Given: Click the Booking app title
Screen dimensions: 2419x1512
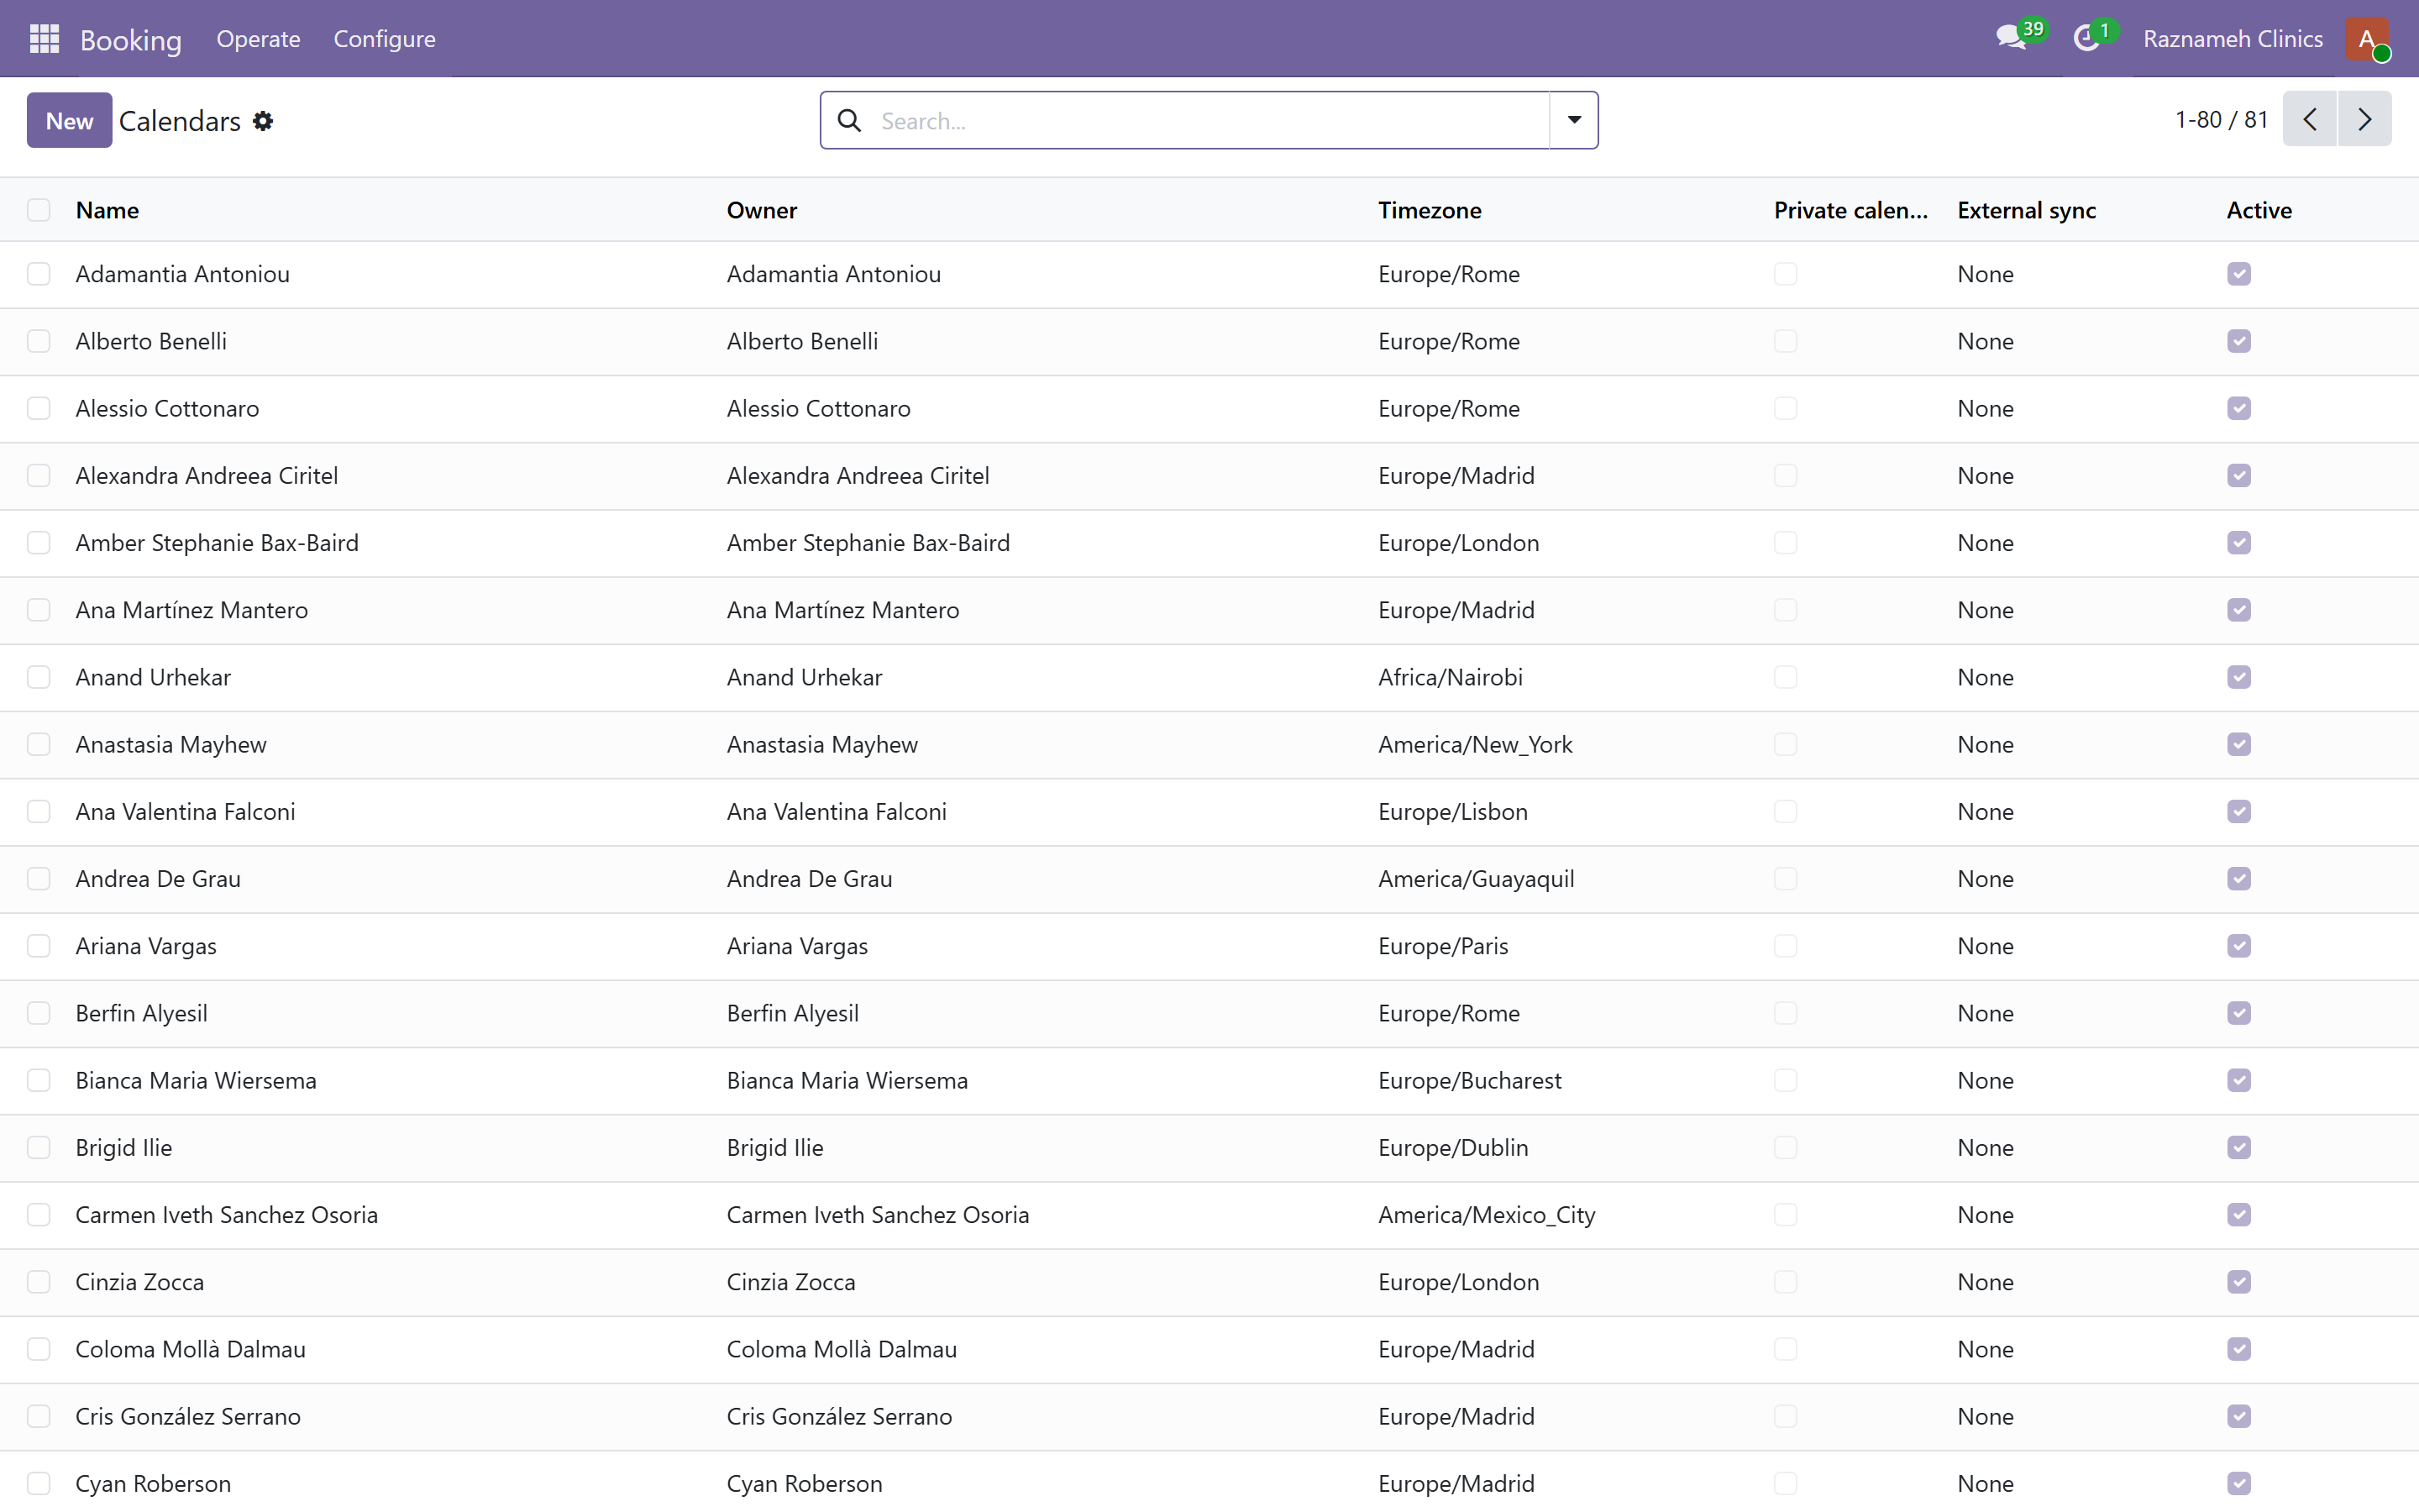Looking at the screenshot, I should point(131,39).
